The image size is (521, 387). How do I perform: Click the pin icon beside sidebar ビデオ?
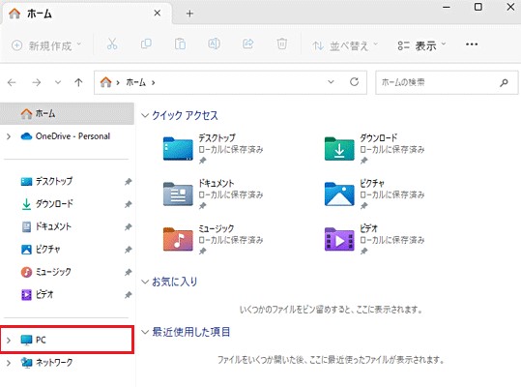tap(128, 295)
